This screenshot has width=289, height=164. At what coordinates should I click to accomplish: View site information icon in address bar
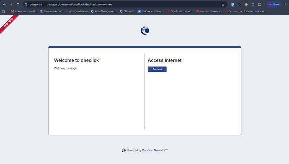coord(26,5)
